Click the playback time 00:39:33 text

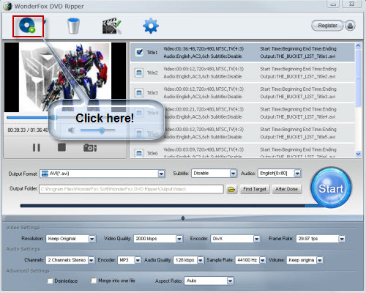coord(16,130)
